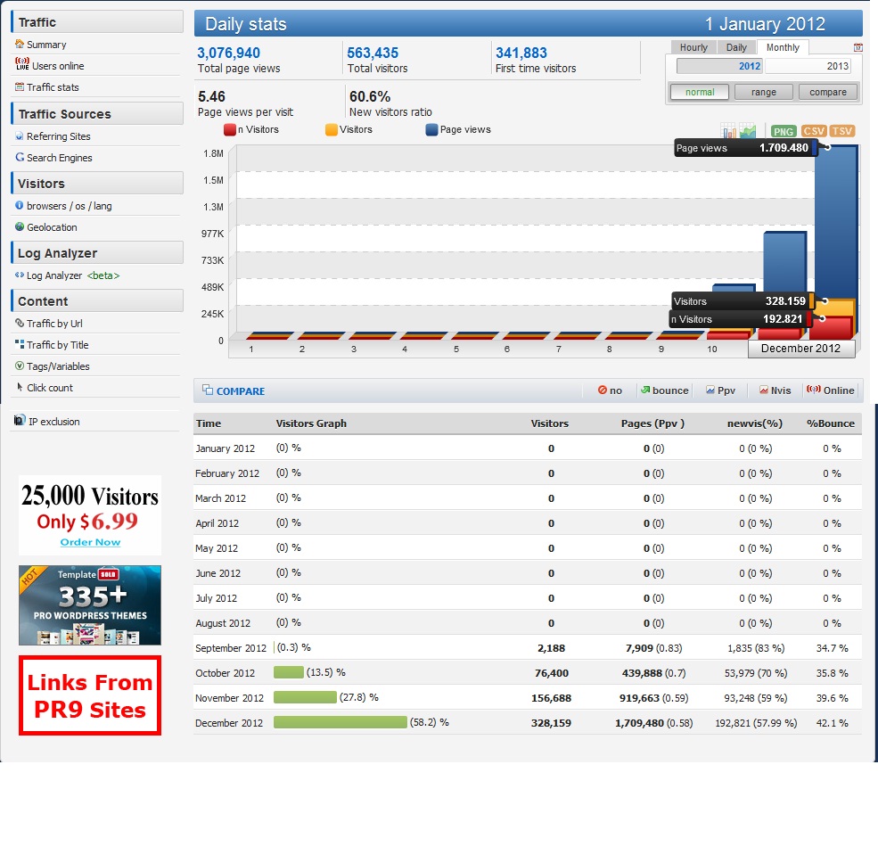Click the Geolocation globe icon

[20, 226]
